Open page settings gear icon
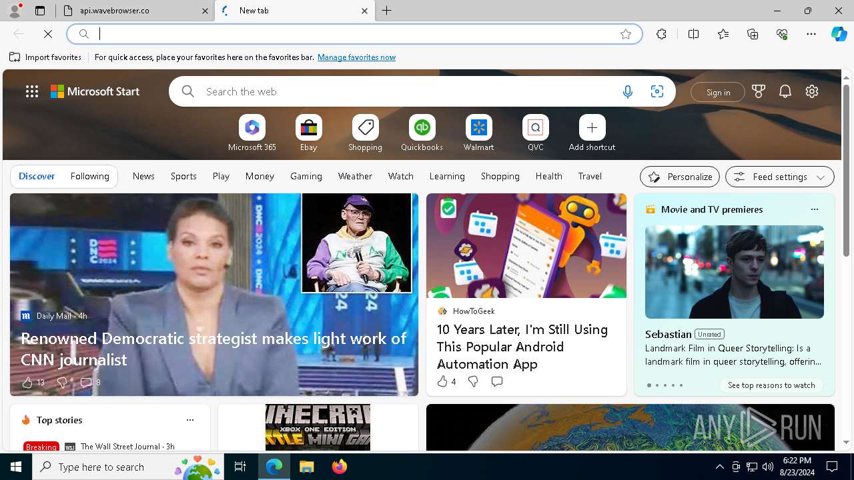This screenshot has height=480, width=854. click(x=812, y=91)
